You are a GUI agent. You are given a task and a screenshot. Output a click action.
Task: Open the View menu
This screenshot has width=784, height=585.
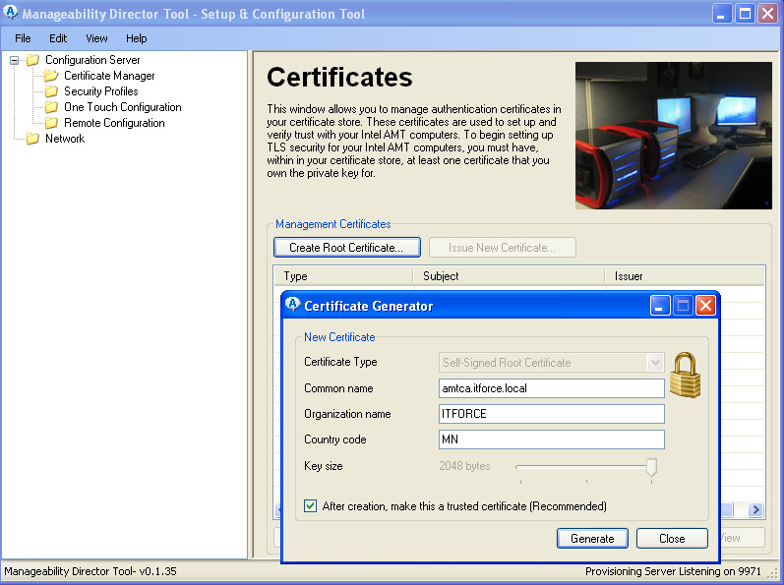click(x=96, y=38)
